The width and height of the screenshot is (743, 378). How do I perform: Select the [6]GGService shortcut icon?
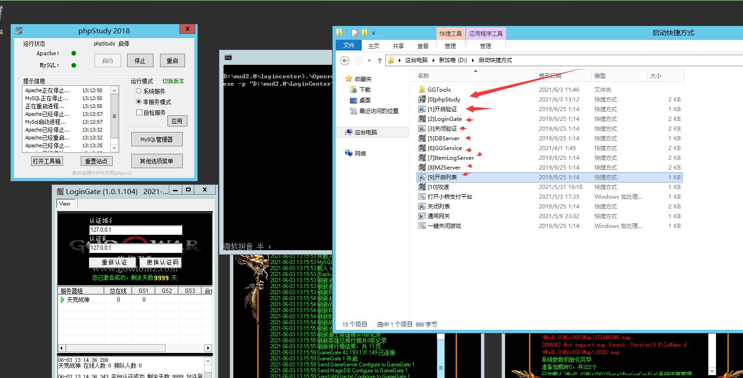point(422,148)
